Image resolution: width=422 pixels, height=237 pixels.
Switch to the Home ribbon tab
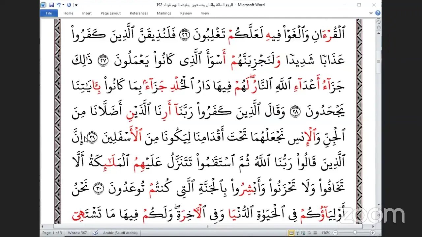coord(68,13)
